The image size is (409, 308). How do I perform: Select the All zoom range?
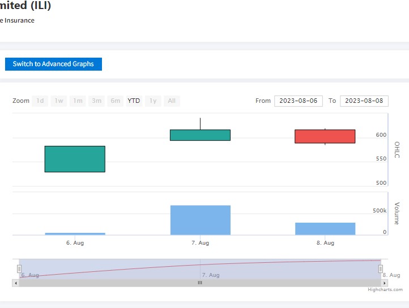click(172, 101)
